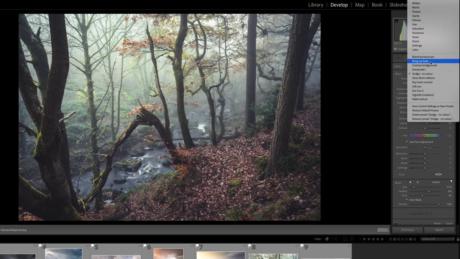
Task: Open the Color swatch picker
Action: pyautogui.click(x=439, y=174)
